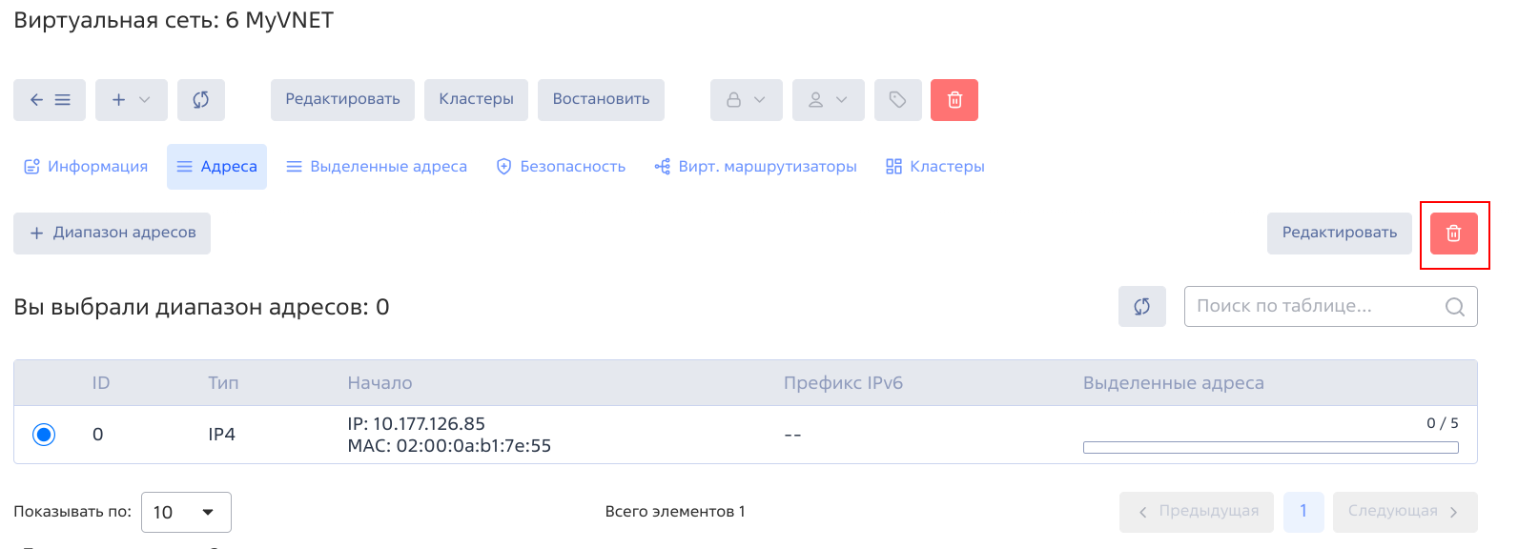Open the user ownership dropdown

coord(828,100)
